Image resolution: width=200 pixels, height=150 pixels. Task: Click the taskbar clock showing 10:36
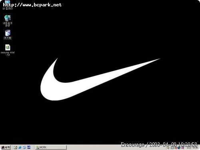click(x=192, y=148)
